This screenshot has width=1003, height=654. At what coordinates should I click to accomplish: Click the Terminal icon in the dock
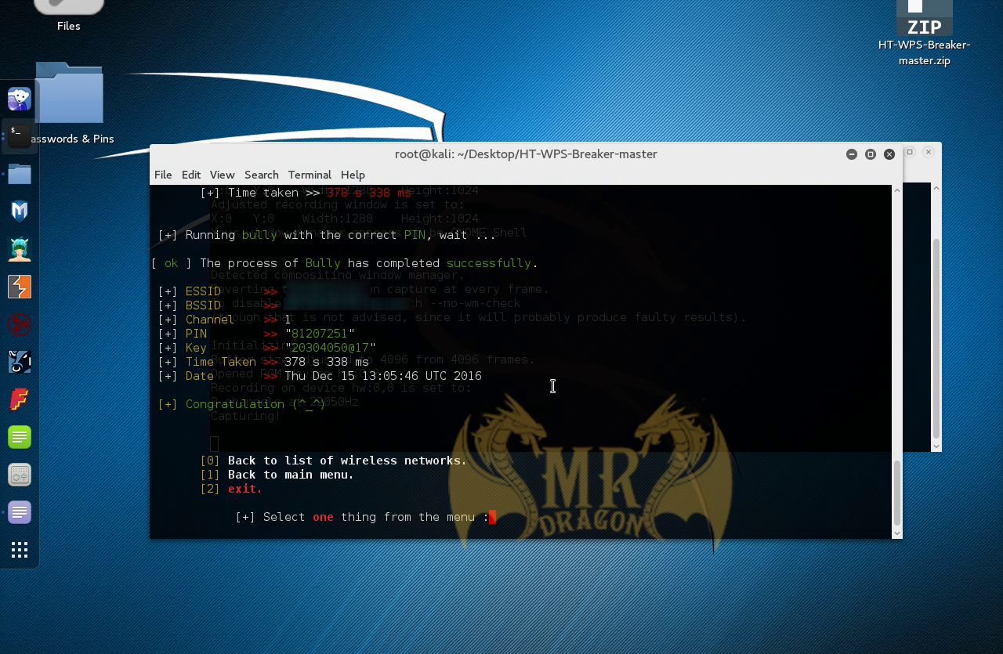20,136
